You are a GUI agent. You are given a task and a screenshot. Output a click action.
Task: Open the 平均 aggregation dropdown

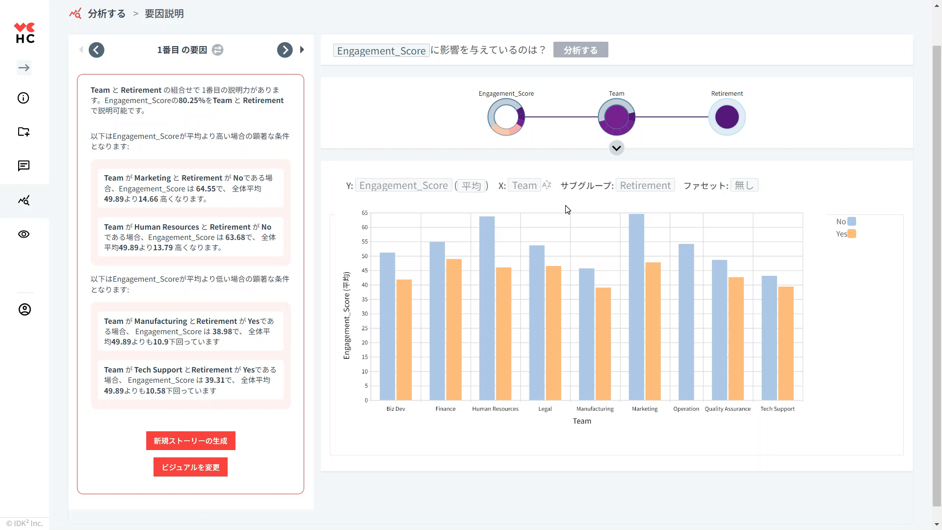point(471,185)
